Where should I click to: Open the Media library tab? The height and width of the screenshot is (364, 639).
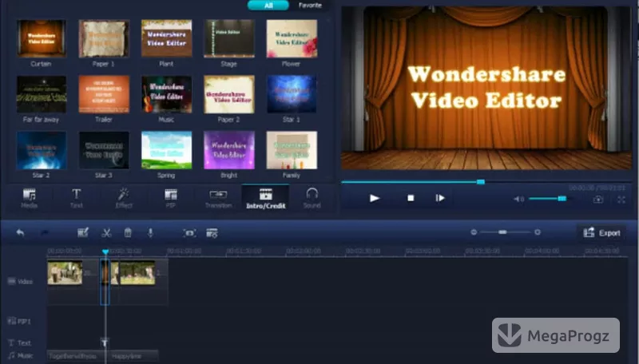coord(30,198)
